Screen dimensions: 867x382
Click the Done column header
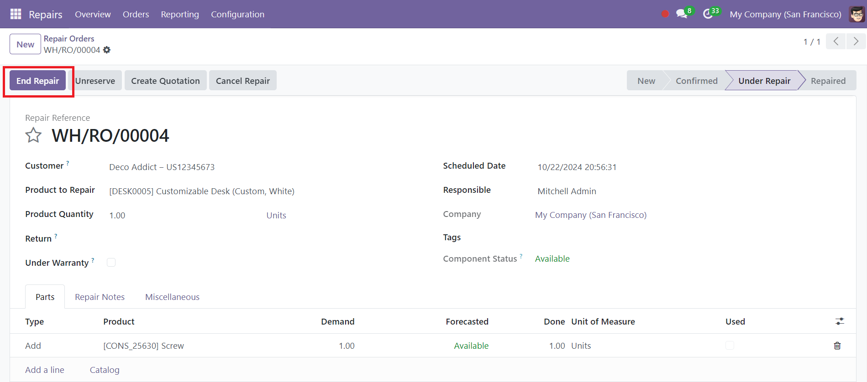pyautogui.click(x=554, y=321)
